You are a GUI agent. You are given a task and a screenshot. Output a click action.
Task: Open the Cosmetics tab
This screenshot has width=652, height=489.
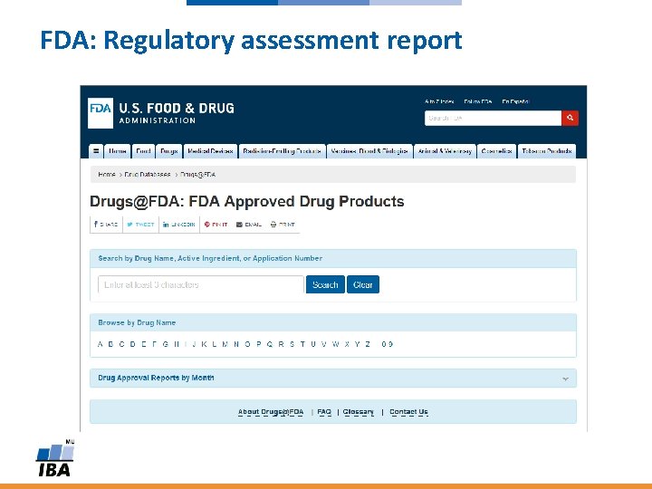(x=497, y=151)
